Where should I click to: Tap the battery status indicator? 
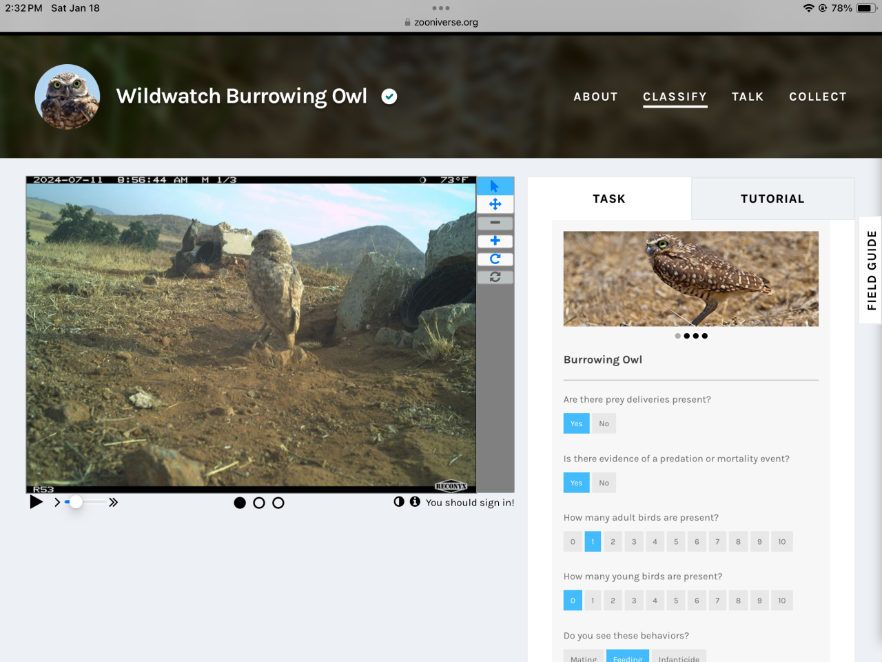867,8
